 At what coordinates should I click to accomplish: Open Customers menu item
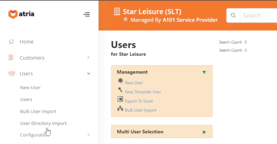coord(32,58)
